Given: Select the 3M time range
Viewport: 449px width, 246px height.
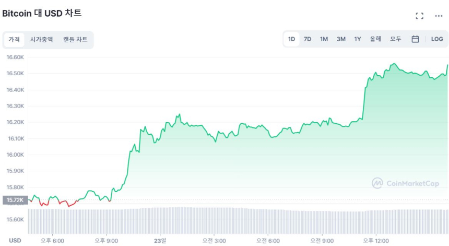Looking at the screenshot, I should 341,39.
